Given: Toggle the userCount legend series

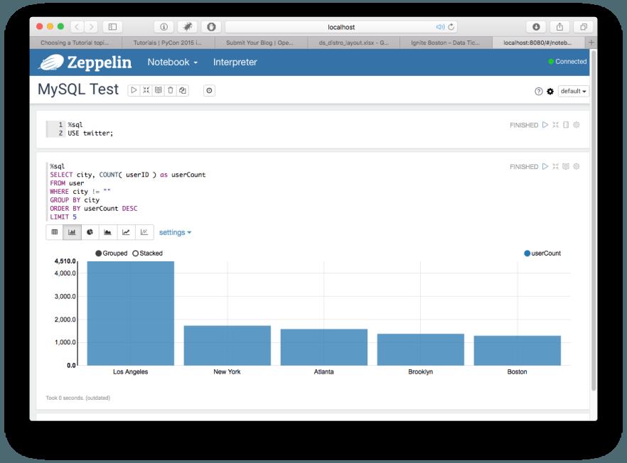Looking at the screenshot, I should pos(542,254).
